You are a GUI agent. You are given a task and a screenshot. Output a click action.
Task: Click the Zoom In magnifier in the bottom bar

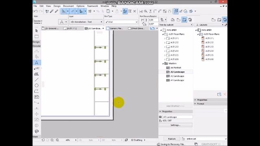point(52,140)
